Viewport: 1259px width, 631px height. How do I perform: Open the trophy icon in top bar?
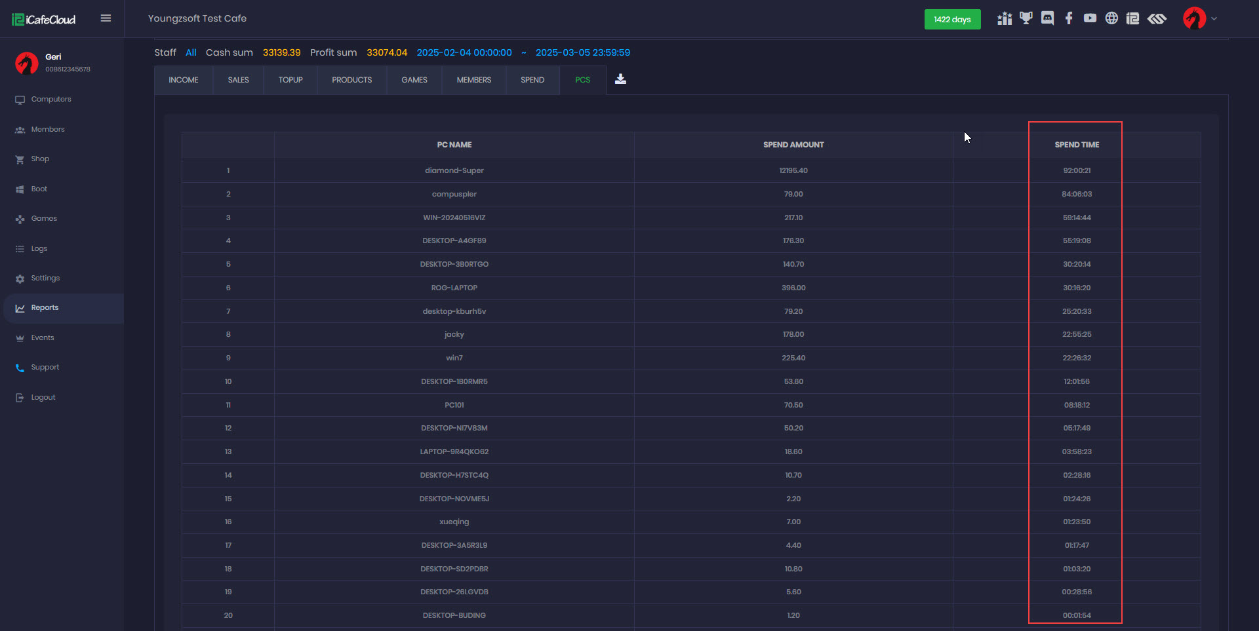[x=1026, y=19]
